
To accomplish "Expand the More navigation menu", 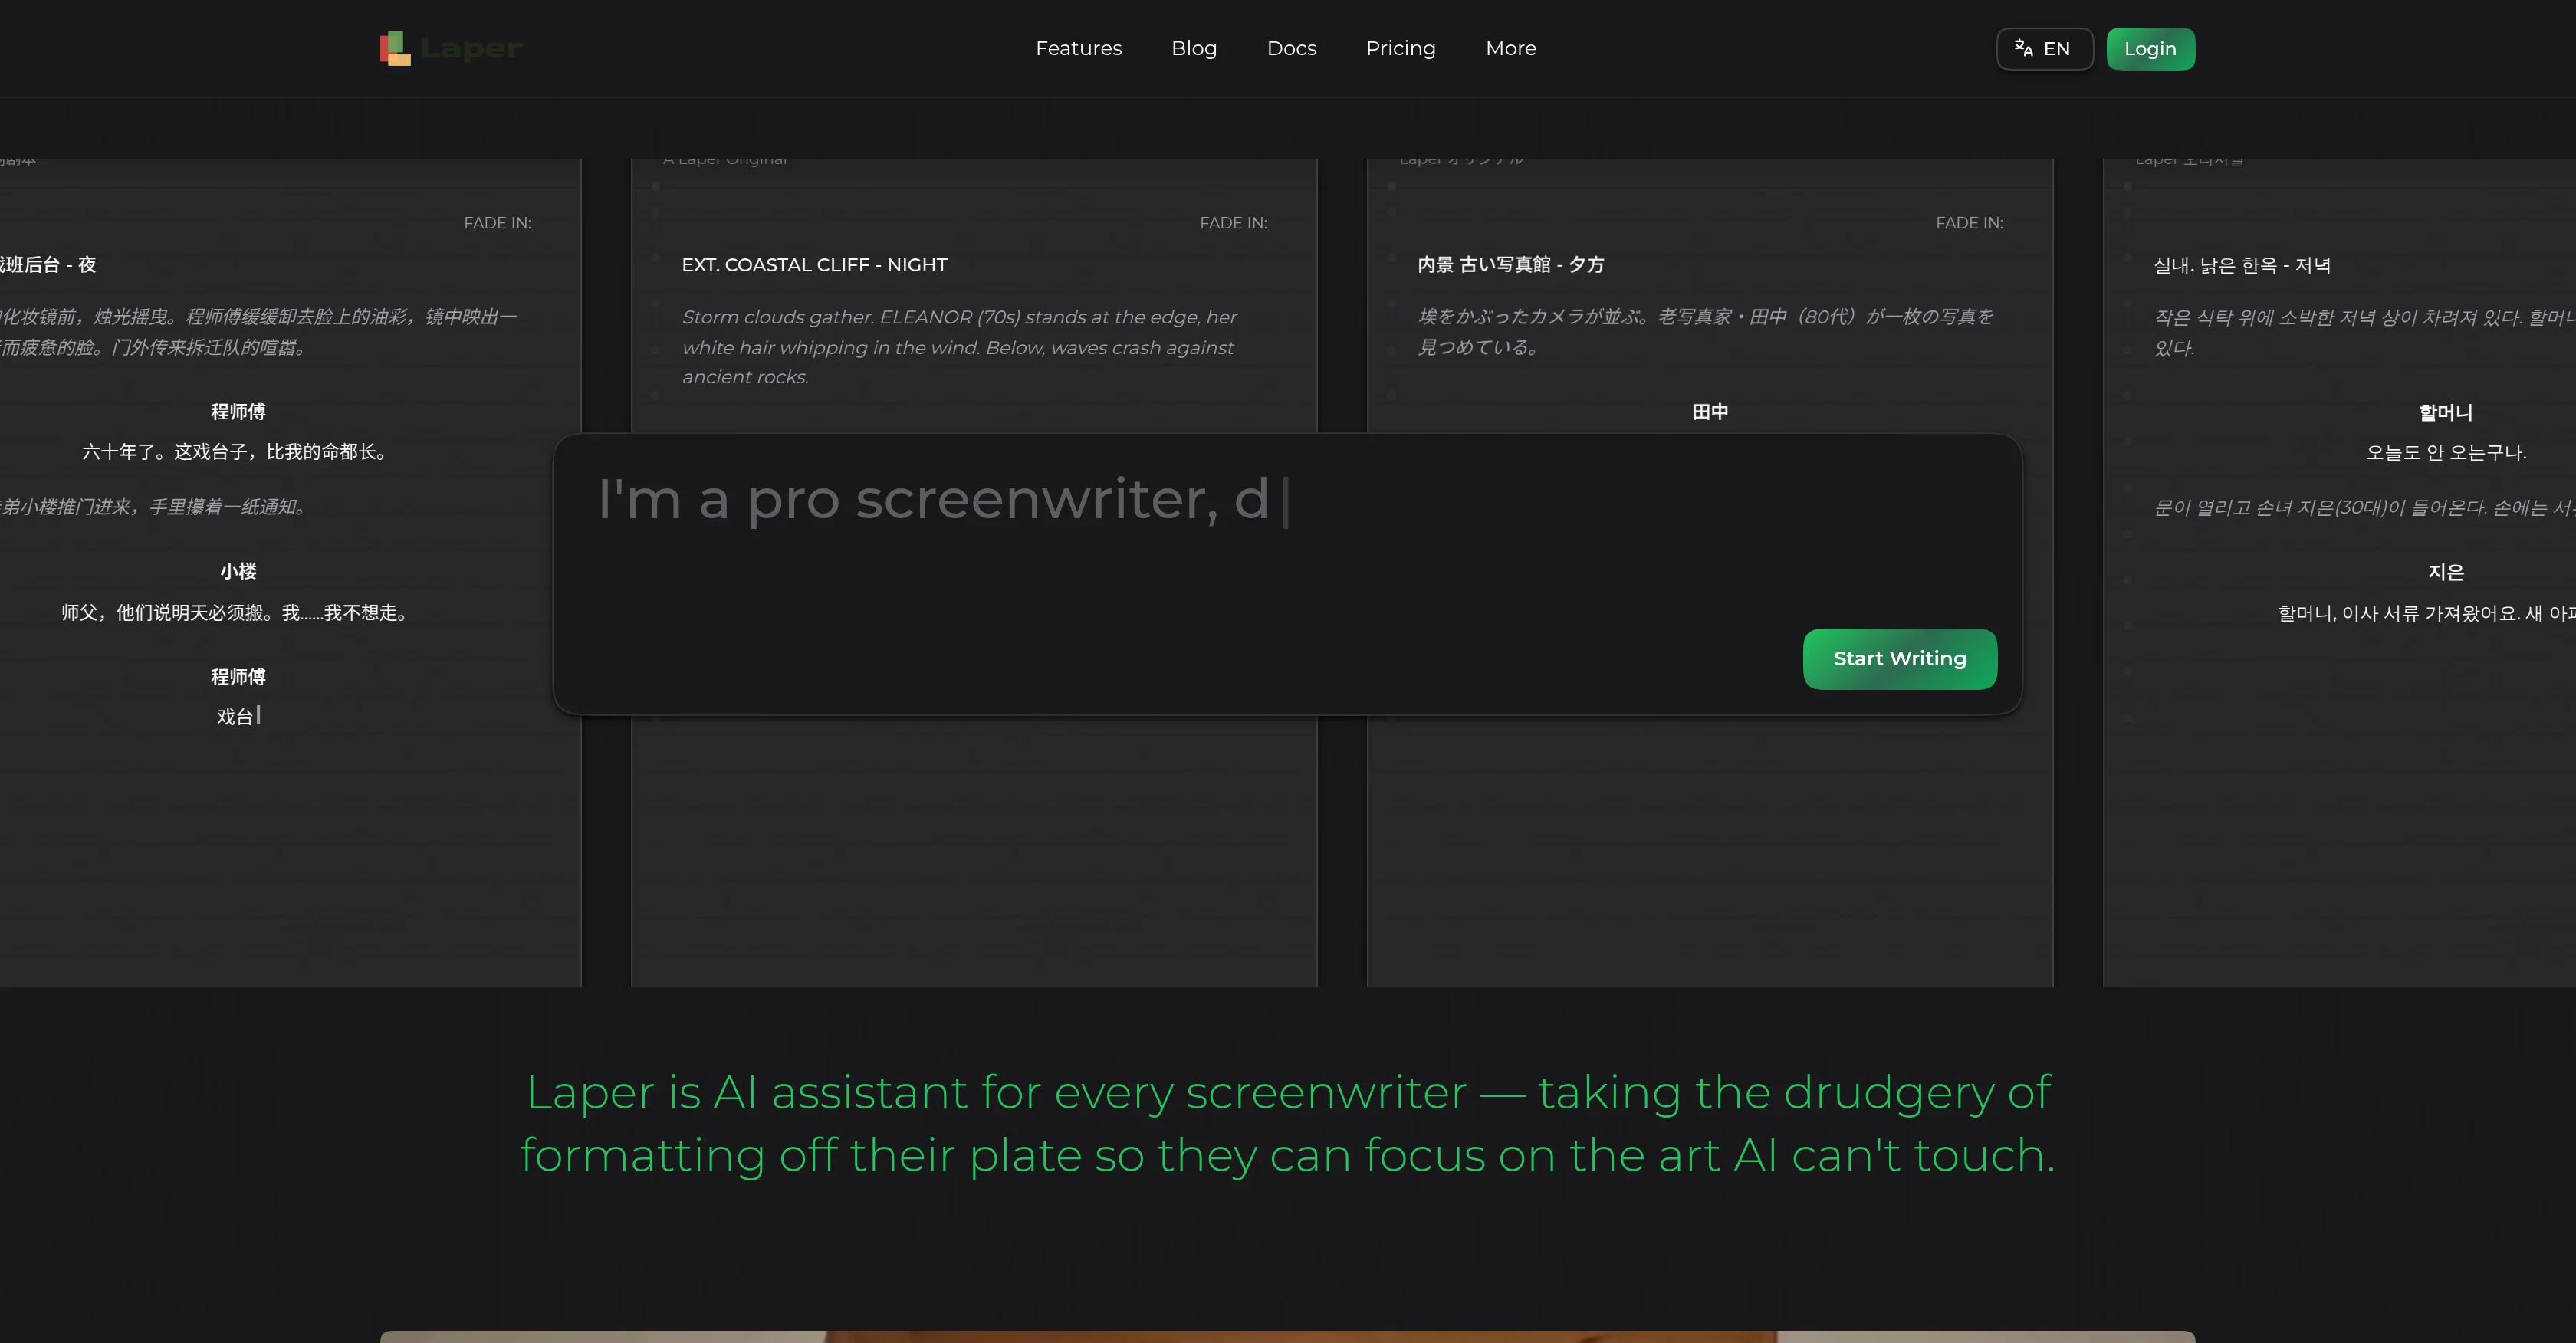I will pos(1510,48).
